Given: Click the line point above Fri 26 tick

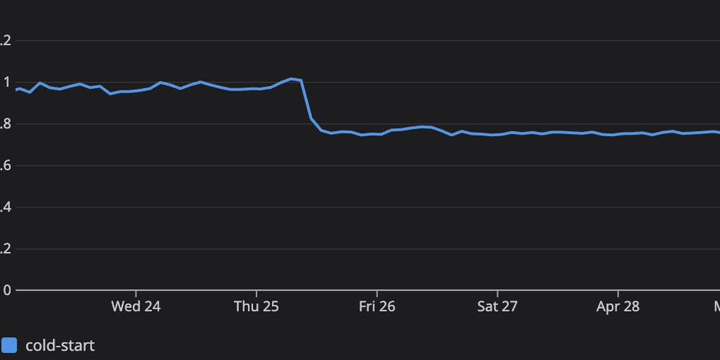Looking at the screenshot, I should [377, 134].
